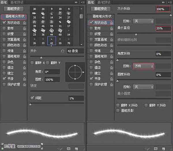This screenshot has width=173, height=151.
Task: Select brush tip thumbnail labeled 42
Action: pos(51,41)
